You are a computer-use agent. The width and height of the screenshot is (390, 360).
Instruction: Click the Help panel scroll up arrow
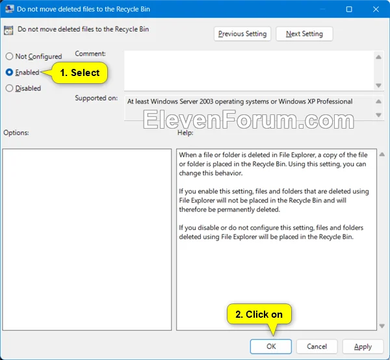[382, 155]
